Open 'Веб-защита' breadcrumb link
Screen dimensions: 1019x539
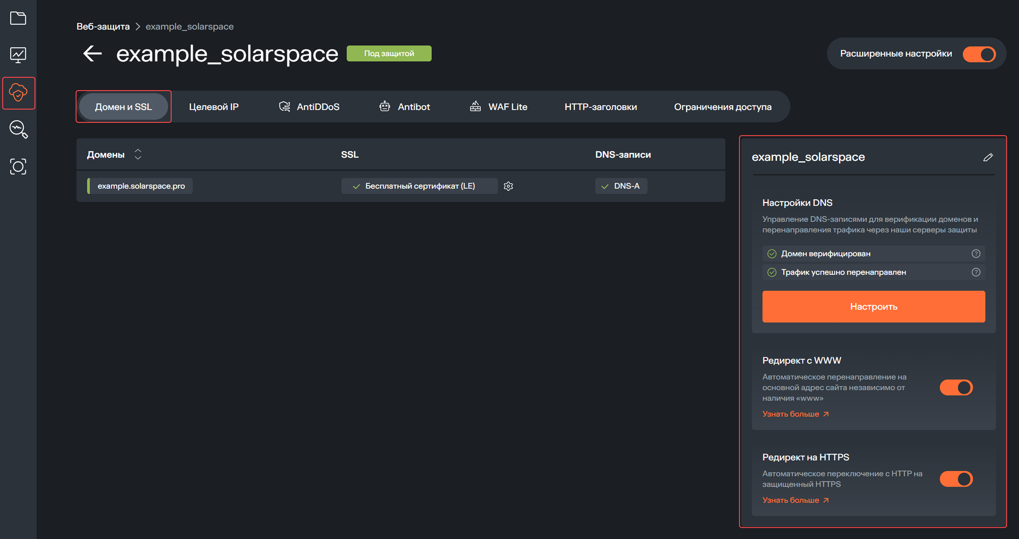coord(103,26)
